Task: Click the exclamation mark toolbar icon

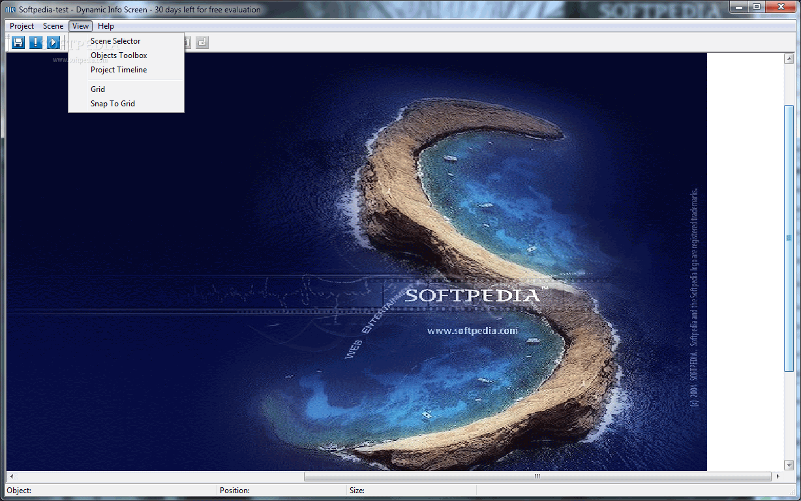Action: pyautogui.click(x=36, y=42)
